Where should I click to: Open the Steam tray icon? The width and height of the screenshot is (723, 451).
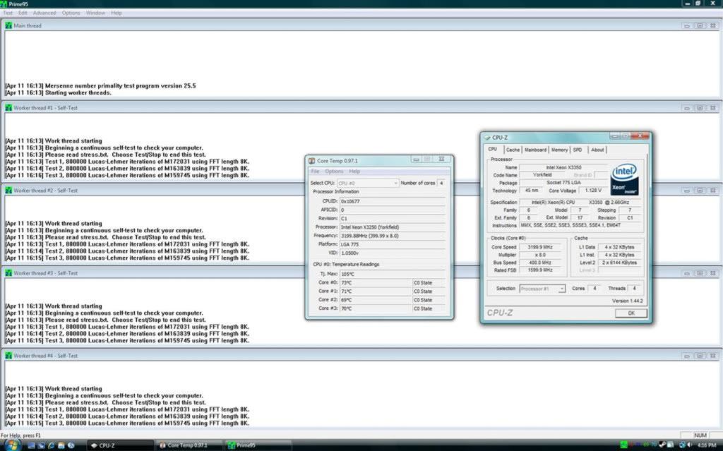[x=663, y=445]
